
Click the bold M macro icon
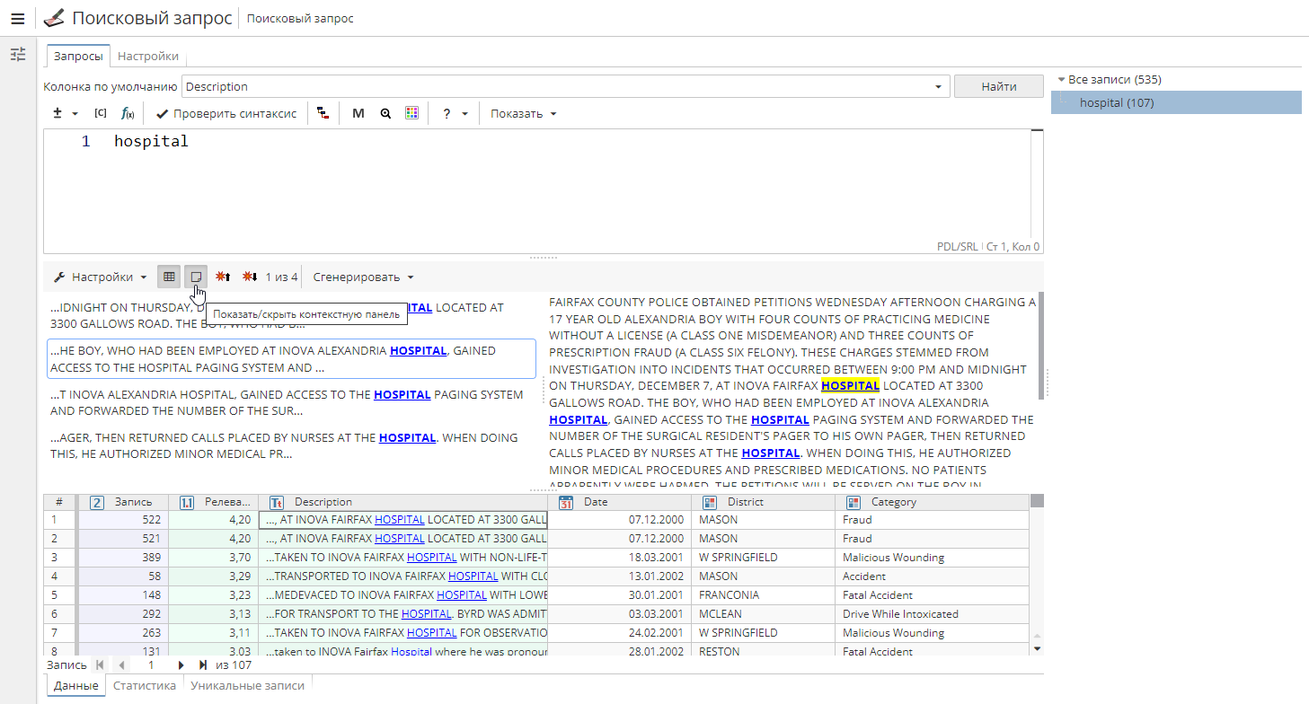coord(358,113)
